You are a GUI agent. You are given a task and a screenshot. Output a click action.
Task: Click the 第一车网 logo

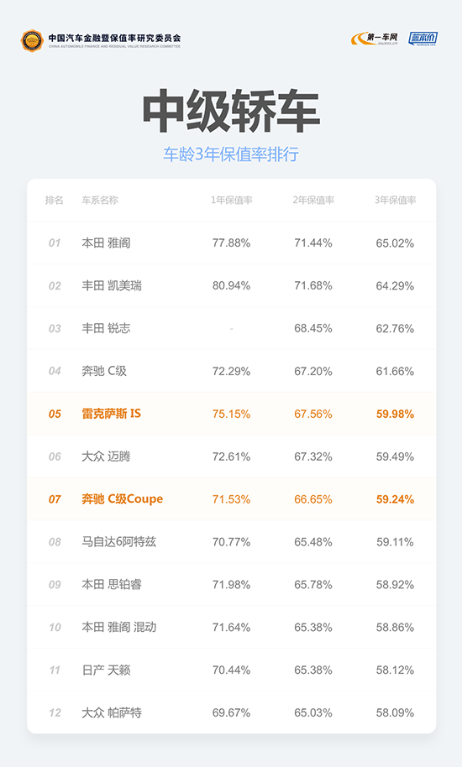coord(375,39)
